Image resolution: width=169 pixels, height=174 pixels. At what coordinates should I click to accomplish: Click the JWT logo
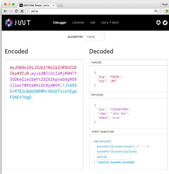pyautogui.click(x=18, y=23)
